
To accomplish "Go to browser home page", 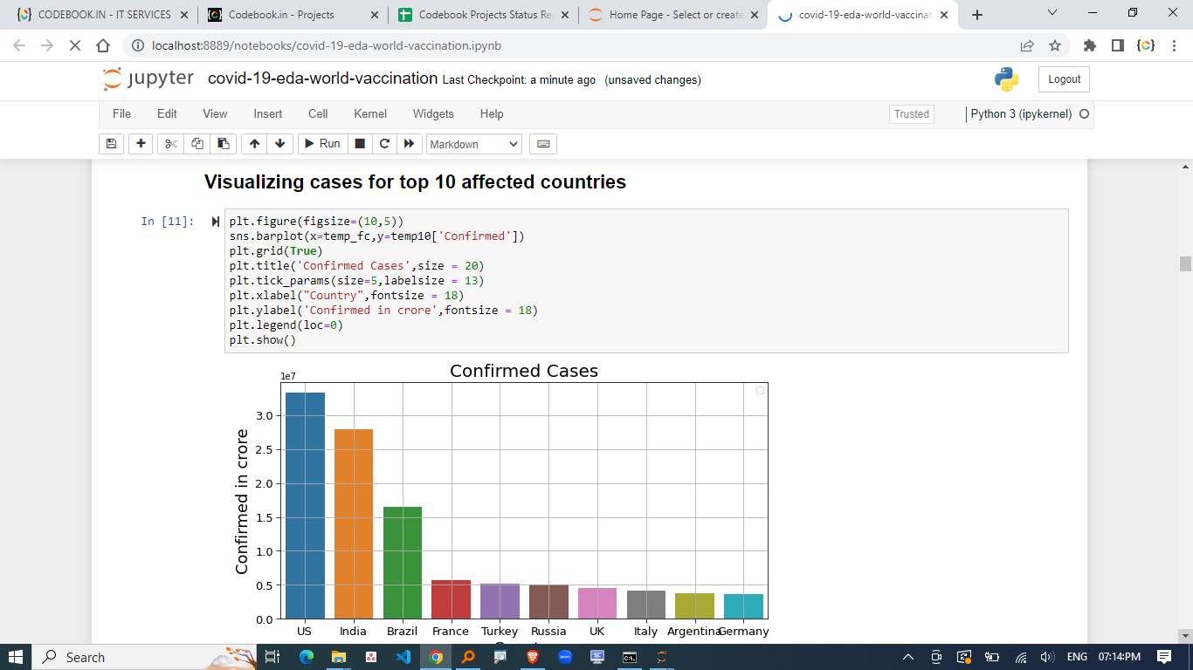I will (x=103, y=45).
